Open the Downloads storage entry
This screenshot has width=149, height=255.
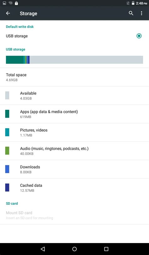74,169
